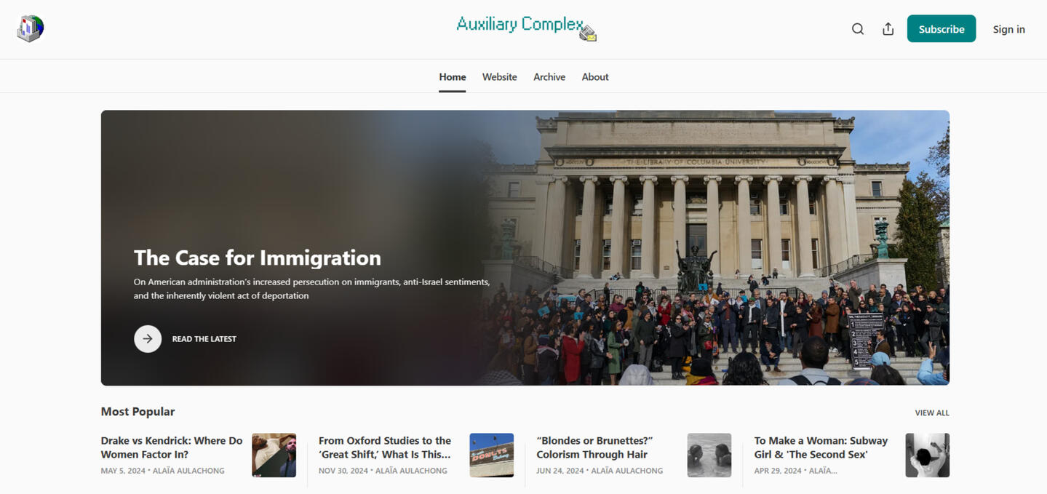
Task: Open To Make a Woman article thumbnail
Action: (x=928, y=455)
